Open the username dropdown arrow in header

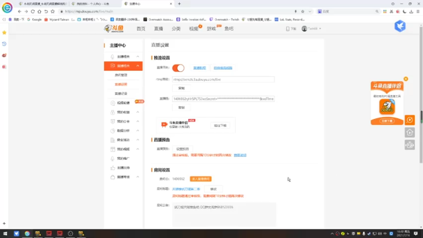tap(320, 29)
